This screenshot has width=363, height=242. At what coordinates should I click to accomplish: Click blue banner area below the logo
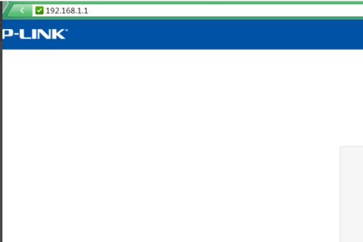pyautogui.click(x=34, y=44)
